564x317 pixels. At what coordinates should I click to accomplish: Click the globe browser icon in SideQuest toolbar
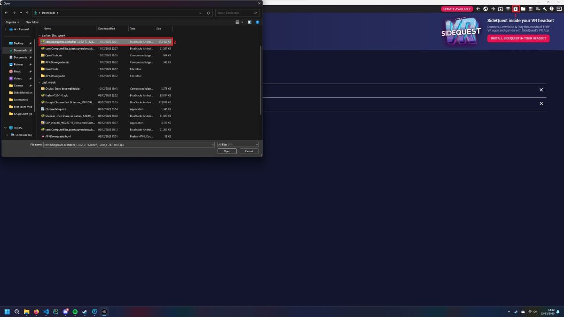tap(486, 9)
